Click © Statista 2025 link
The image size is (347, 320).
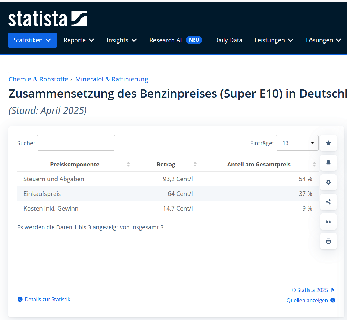[310, 290]
